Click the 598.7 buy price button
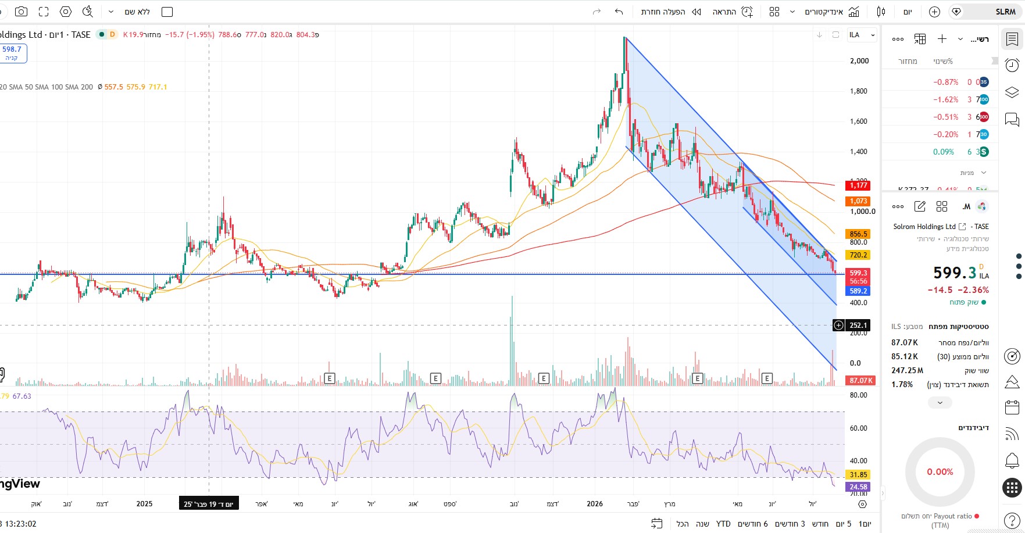 tap(12, 53)
